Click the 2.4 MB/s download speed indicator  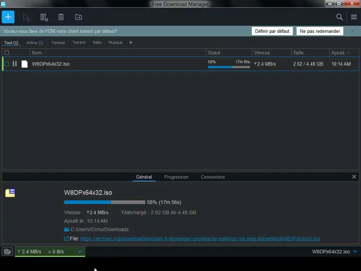[30, 252]
